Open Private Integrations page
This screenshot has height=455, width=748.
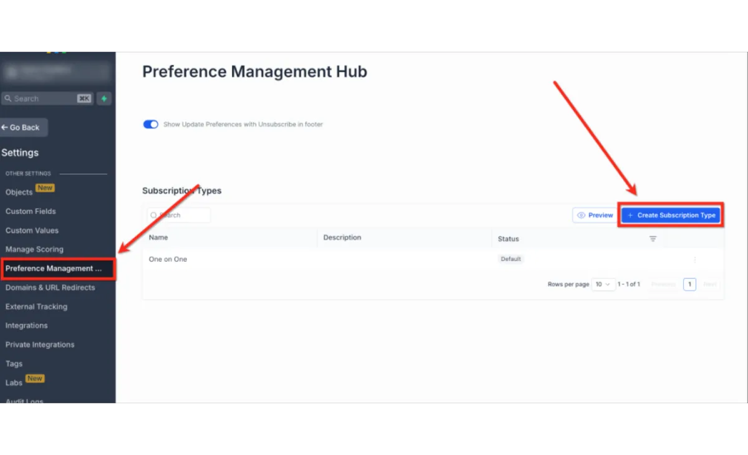coord(40,345)
